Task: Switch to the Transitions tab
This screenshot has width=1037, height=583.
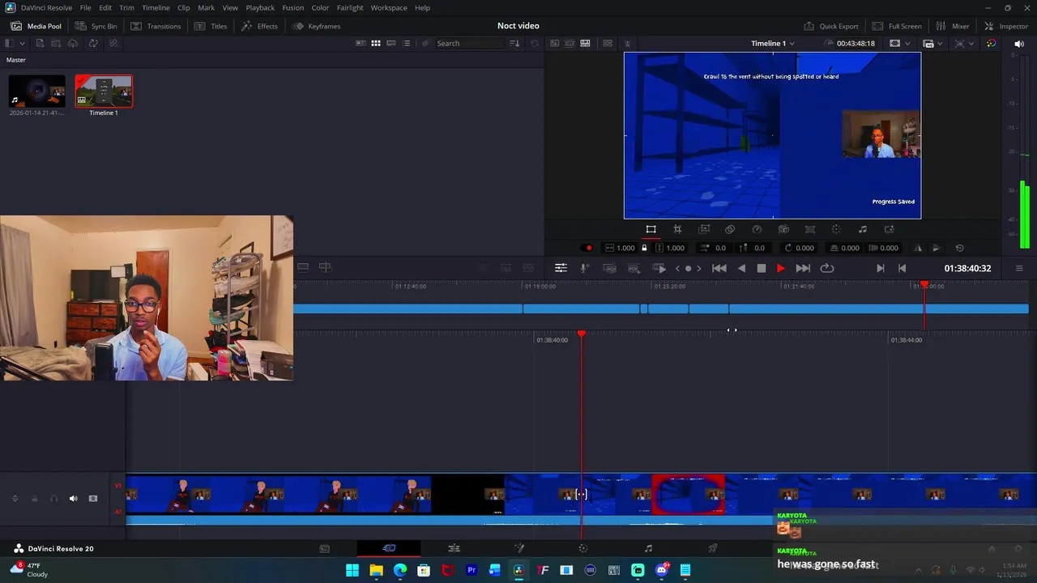Action: 156,26
